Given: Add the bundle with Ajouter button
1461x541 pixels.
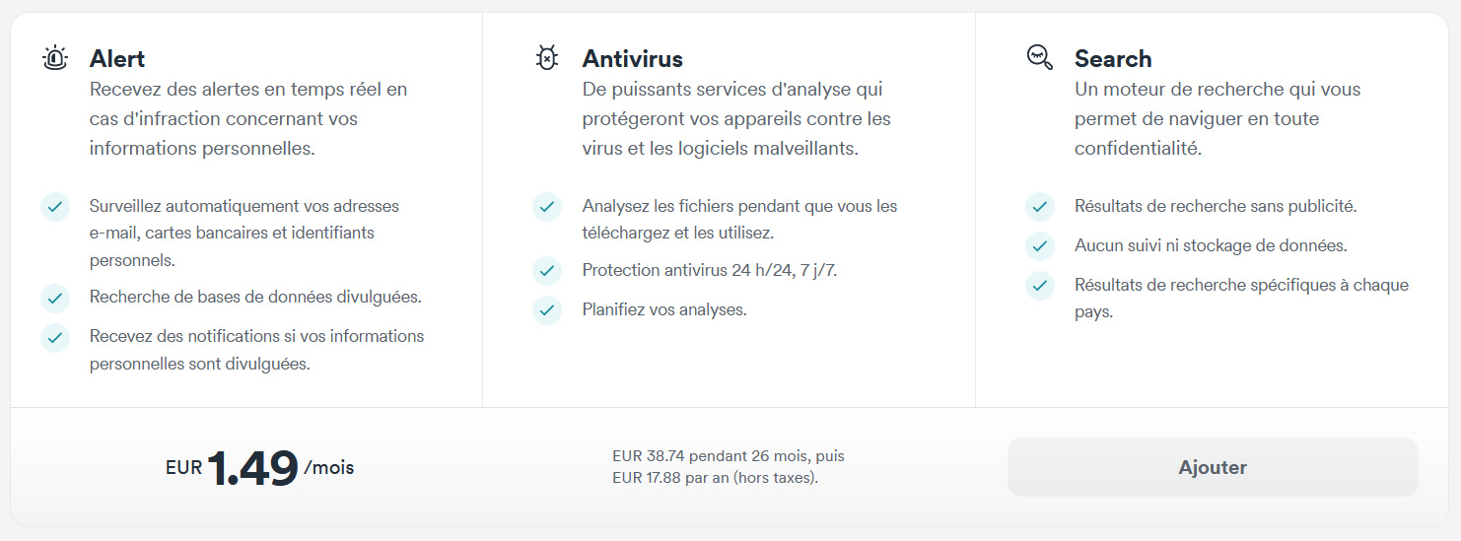Looking at the screenshot, I should point(1213,467).
